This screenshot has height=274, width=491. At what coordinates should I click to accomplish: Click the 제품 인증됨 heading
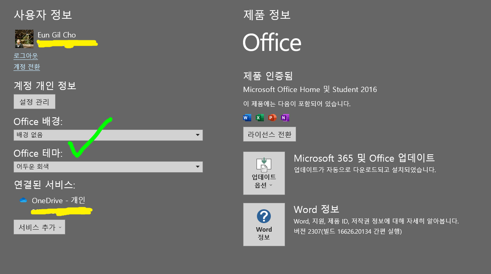[x=268, y=76]
